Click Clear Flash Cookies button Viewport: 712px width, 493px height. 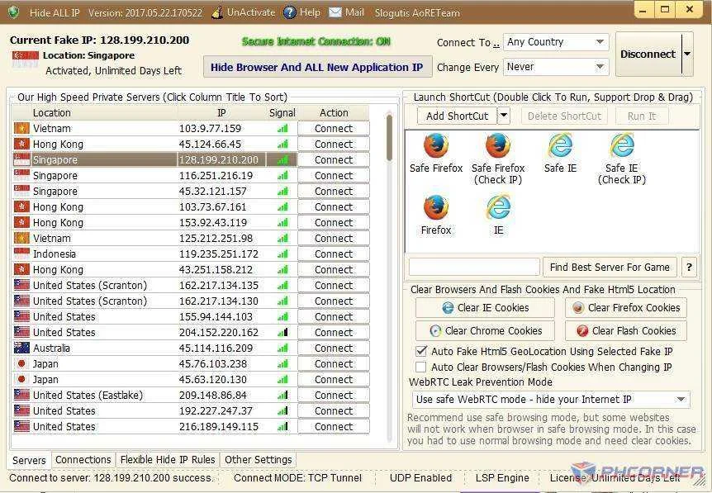626,331
